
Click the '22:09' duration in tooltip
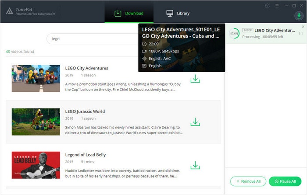[x=153, y=44]
